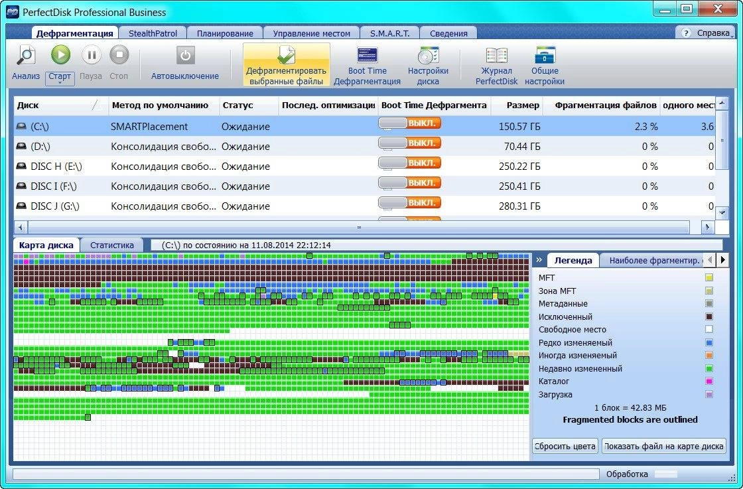Switch to the StealthPatrol tab

coord(153,33)
